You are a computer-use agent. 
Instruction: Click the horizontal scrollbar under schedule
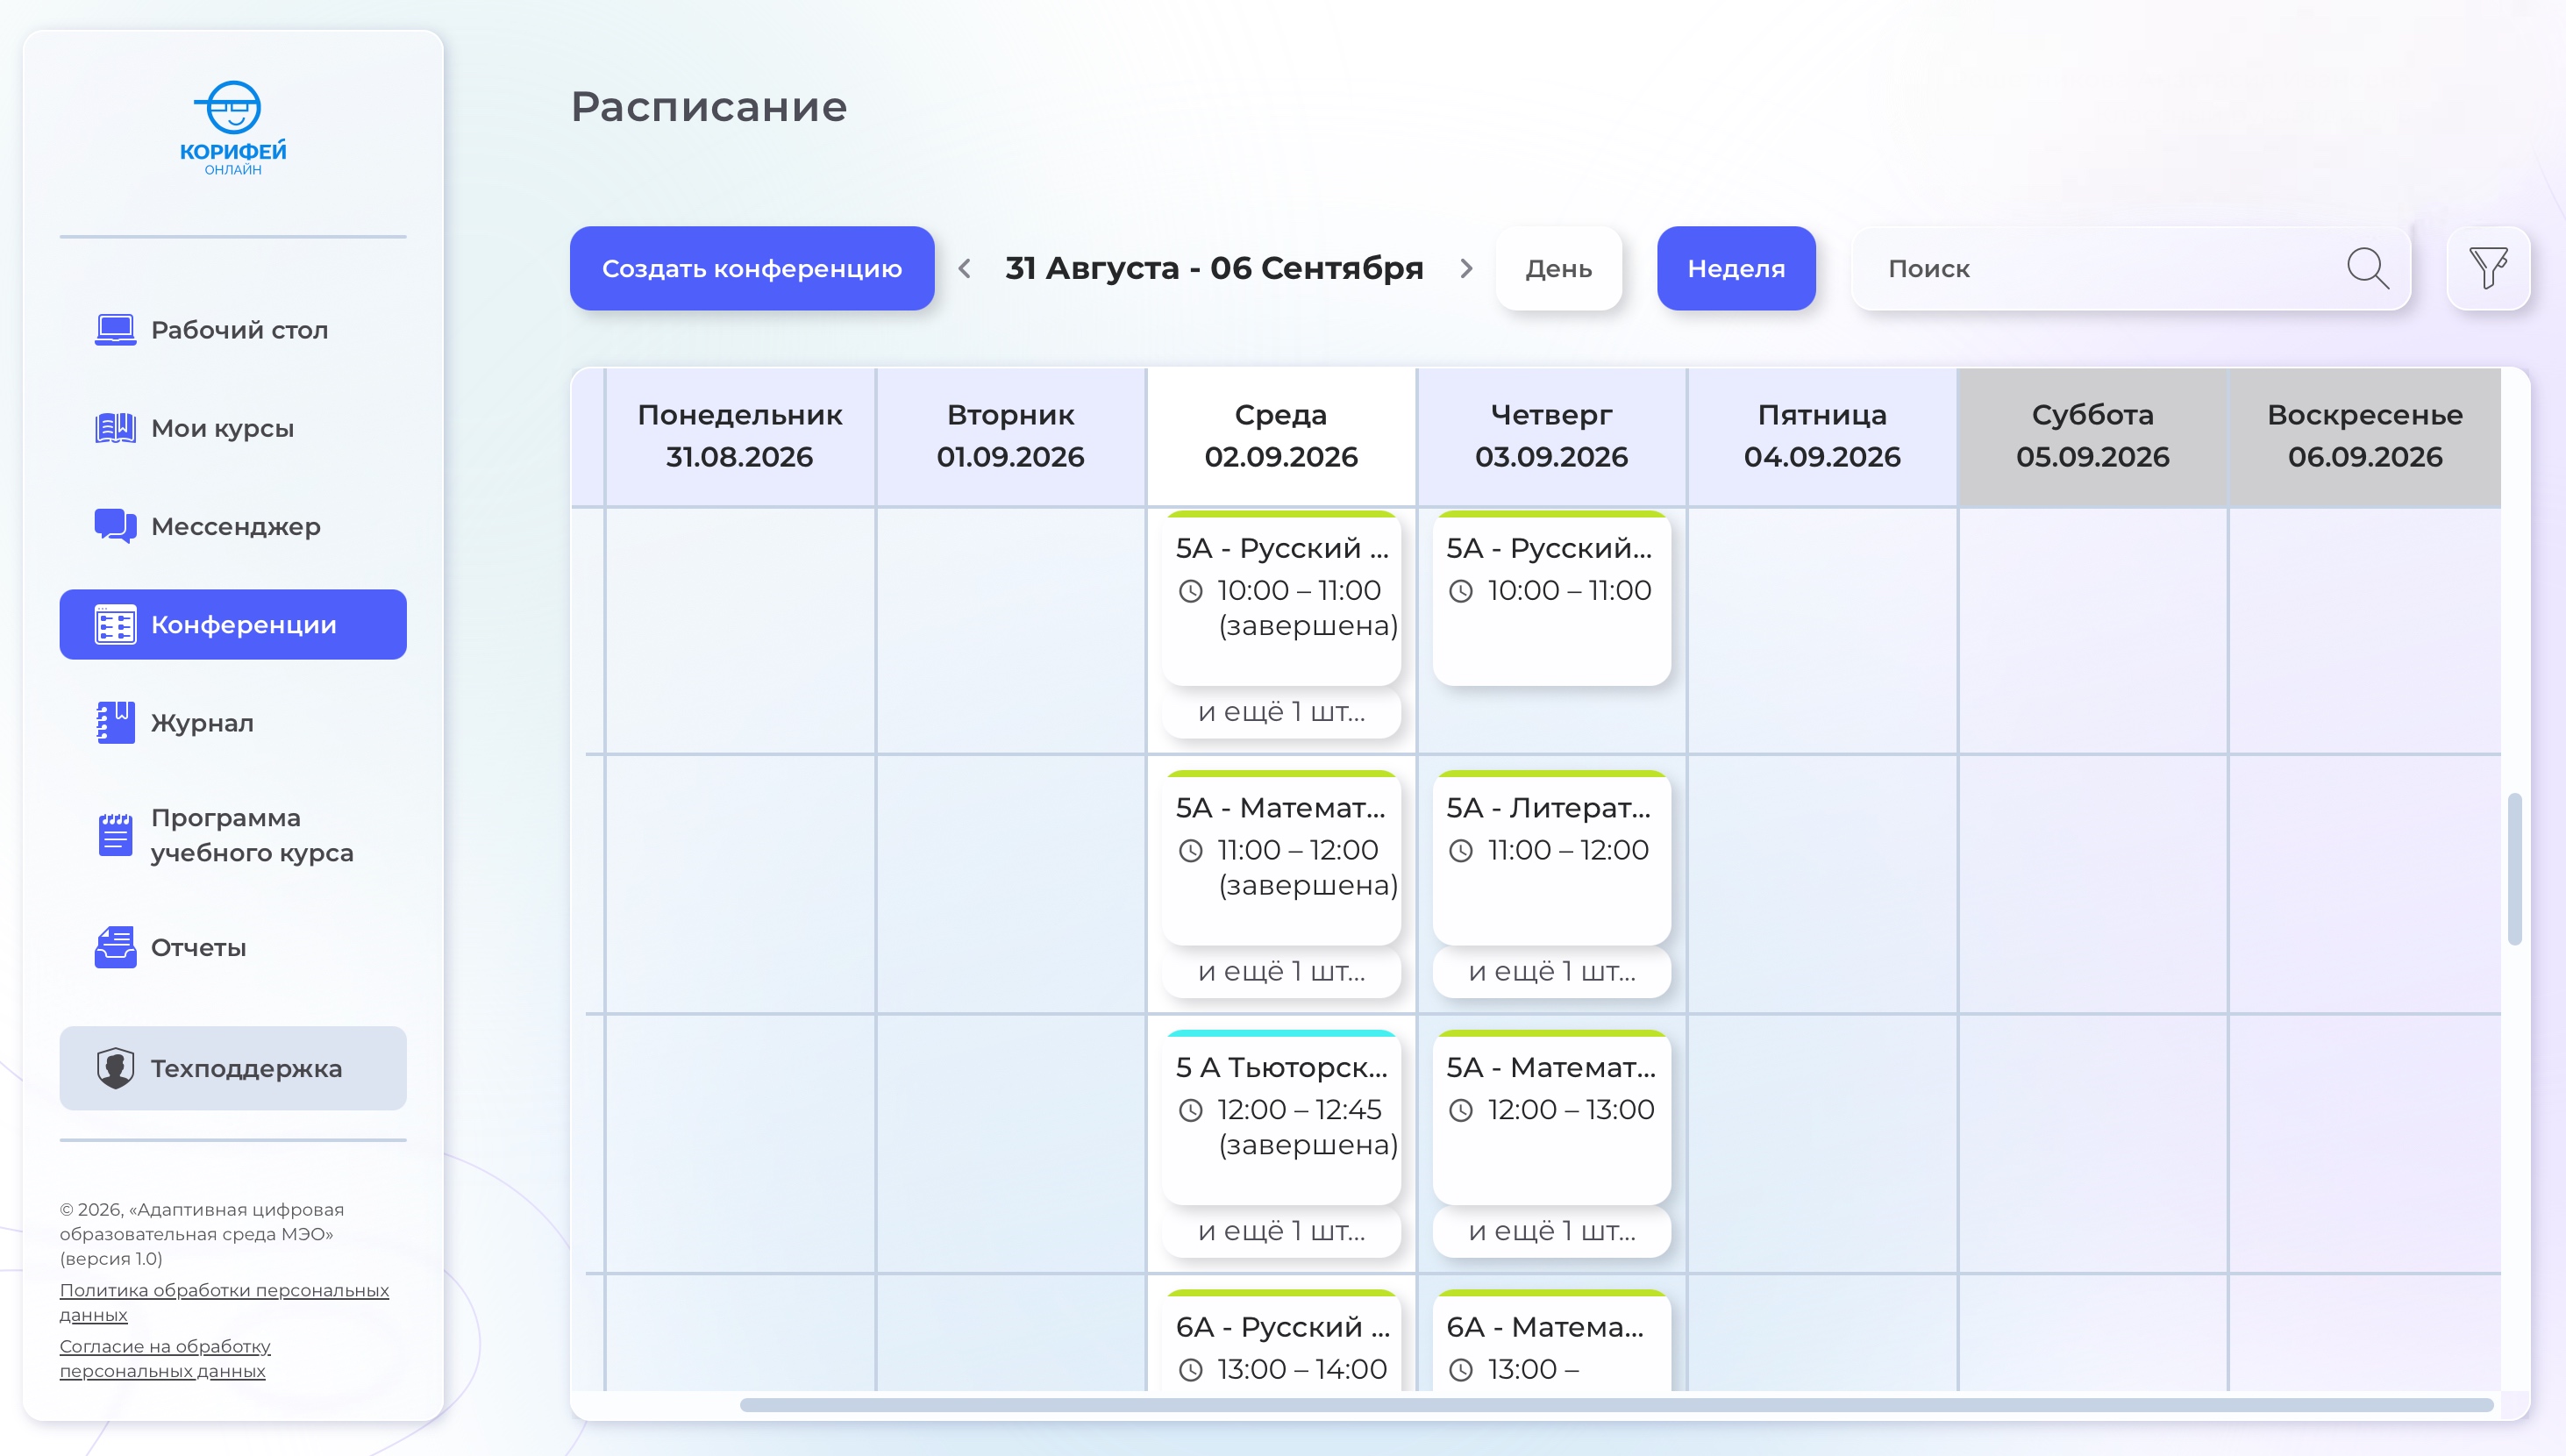(1616, 1405)
